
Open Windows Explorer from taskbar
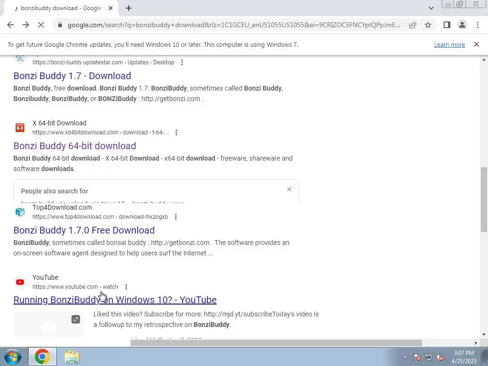click(72, 356)
